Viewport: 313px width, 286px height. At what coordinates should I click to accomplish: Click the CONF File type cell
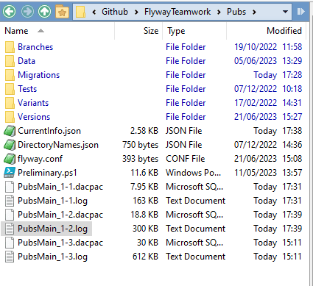coord(186,159)
